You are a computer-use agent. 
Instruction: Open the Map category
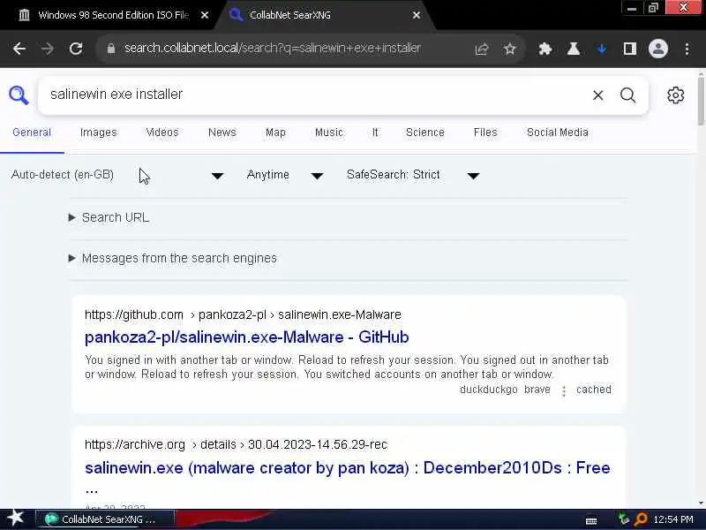(275, 132)
